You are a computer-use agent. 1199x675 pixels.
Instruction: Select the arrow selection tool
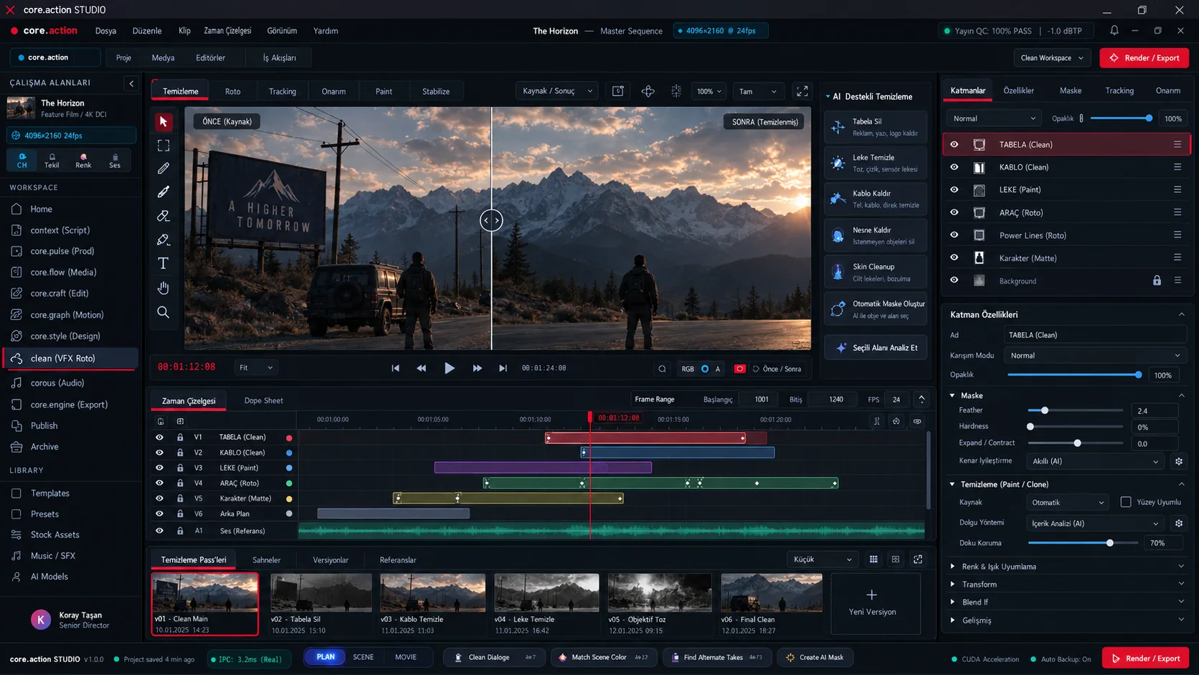coord(163,122)
